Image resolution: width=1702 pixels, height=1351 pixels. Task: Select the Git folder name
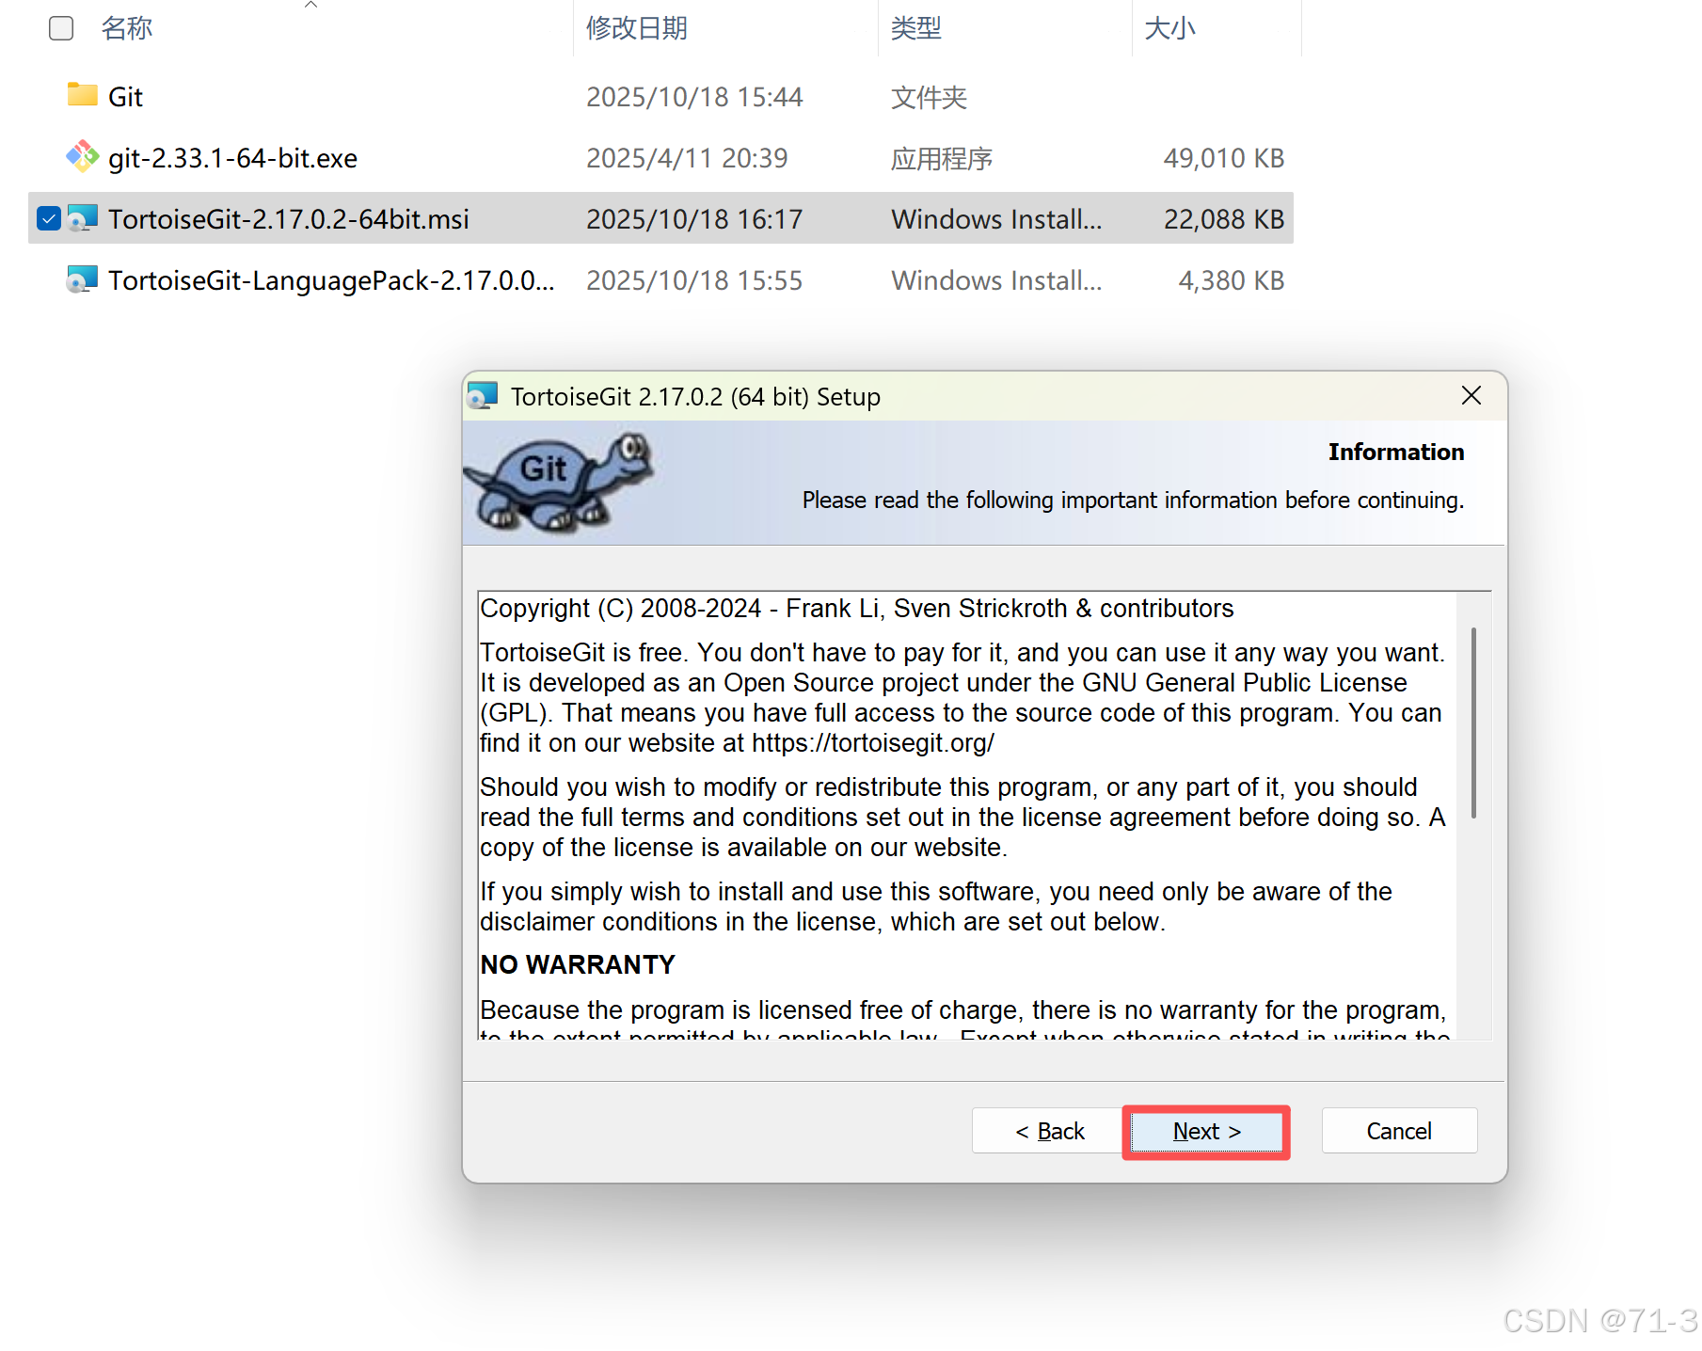point(125,97)
